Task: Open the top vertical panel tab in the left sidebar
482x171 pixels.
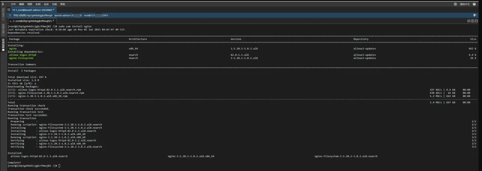Action: point(3,15)
